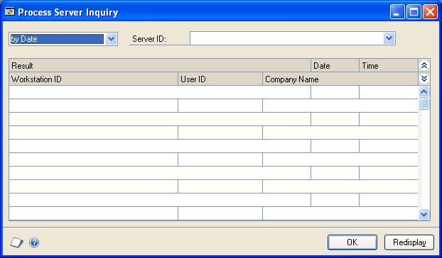The height and width of the screenshot is (258, 442).
Task: Expand rows with the double down arrow
Action: 424,79
